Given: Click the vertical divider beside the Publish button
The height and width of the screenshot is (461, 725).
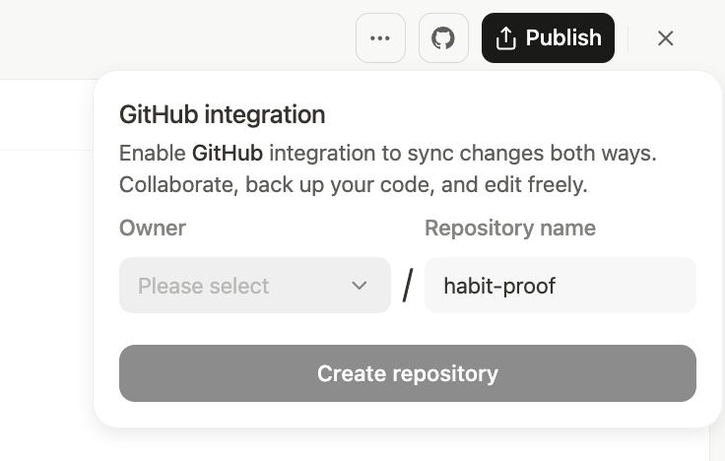Looking at the screenshot, I should click(628, 38).
